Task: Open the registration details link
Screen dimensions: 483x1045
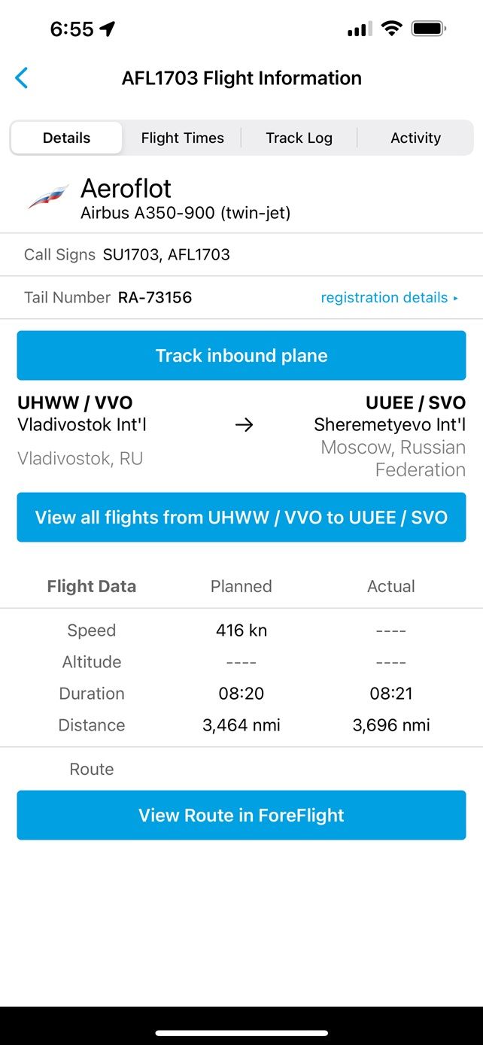Action: click(384, 297)
